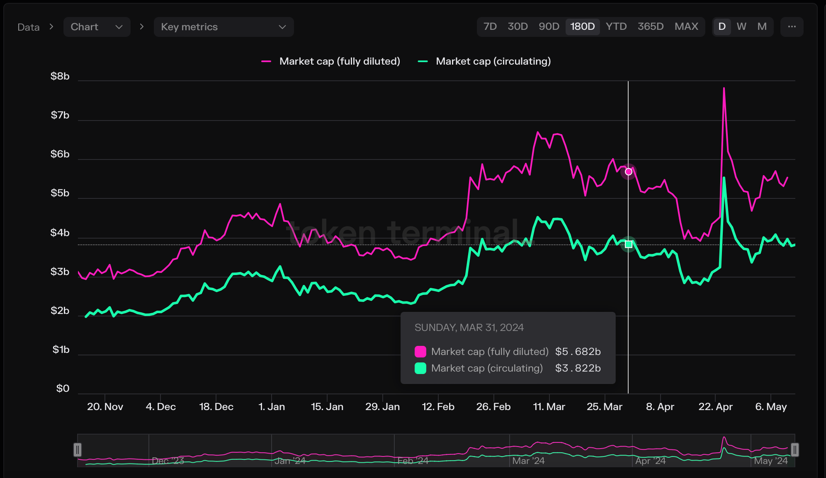The height and width of the screenshot is (478, 826).
Task: Click "Jan '24" in the range navigator
Action: click(290, 461)
